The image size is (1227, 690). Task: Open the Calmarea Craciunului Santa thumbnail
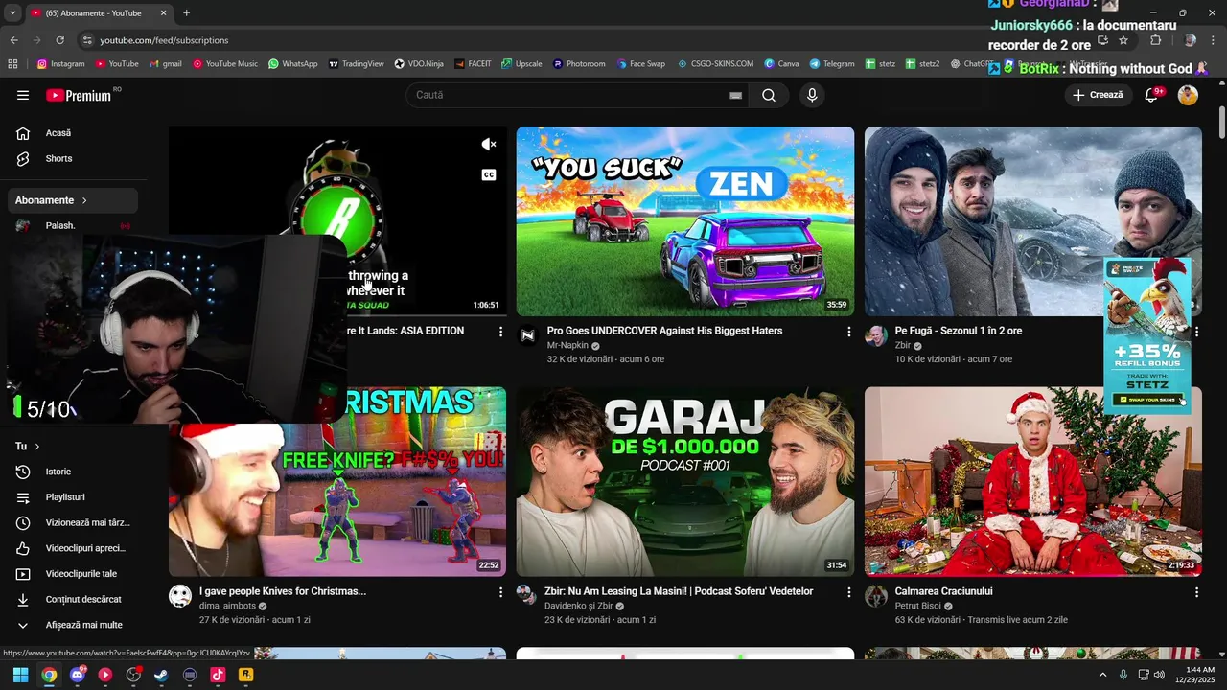coord(1033,481)
